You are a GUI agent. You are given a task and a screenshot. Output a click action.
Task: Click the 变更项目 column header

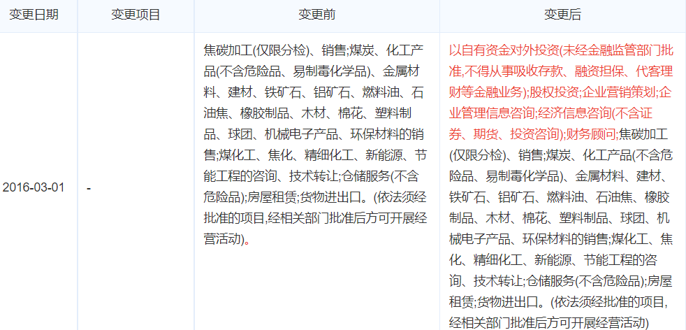tap(136, 15)
